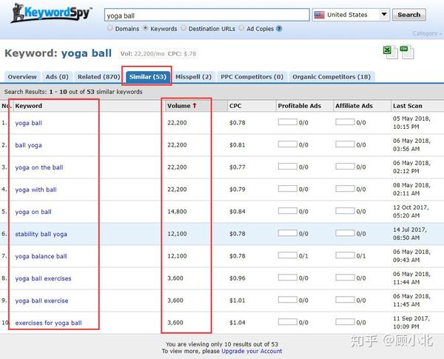The width and height of the screenshot is (444, 359).
Task: Click the '11 Sep 2017' last scan date
Action: pos(411,318)
